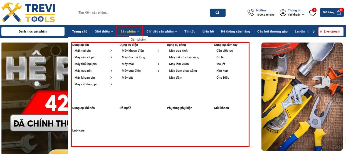Open the Máy cưa xích link
Image resolution: width=346 pixels, height=154 pixels.
(178, 51)
